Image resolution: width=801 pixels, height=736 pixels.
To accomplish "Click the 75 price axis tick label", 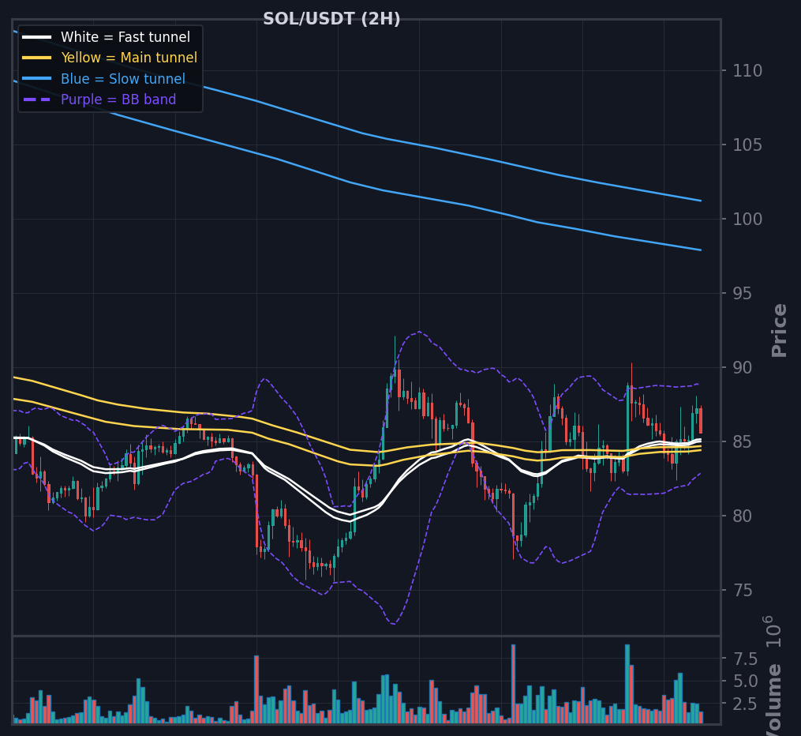I will pyautogui.click(x=743, y=591).
